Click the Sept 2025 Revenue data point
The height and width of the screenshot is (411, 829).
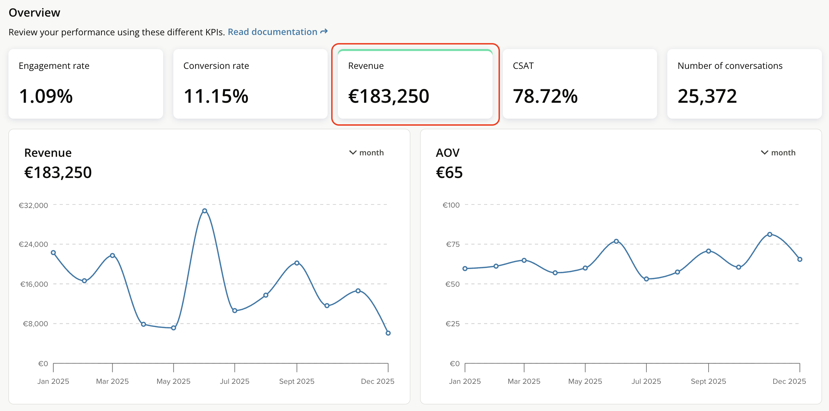pos(297,263)
